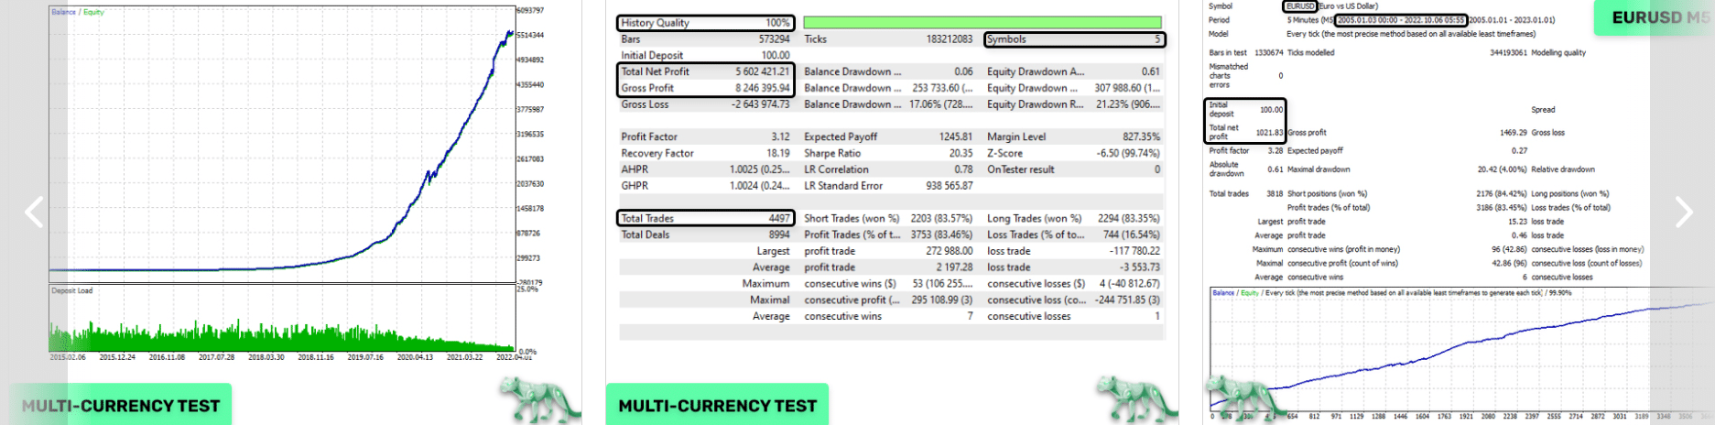
Task: Select MULTI-CURRENCY TEST badge on balance chart slide
Action: click(121, 405)
